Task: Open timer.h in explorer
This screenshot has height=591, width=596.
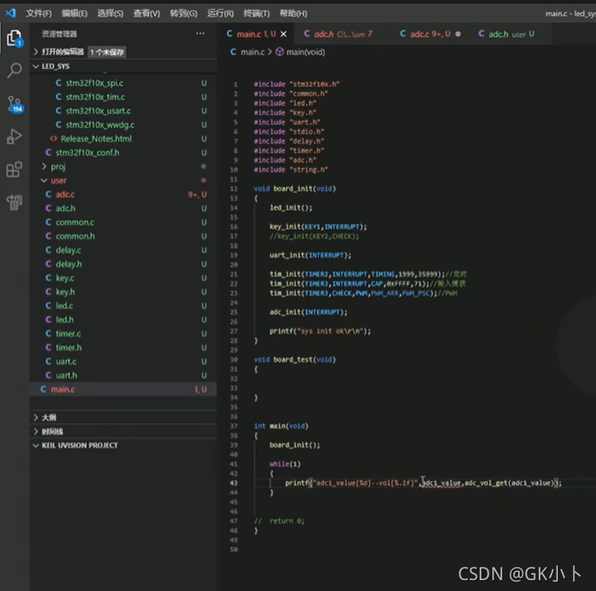Action: coord(124,348)
